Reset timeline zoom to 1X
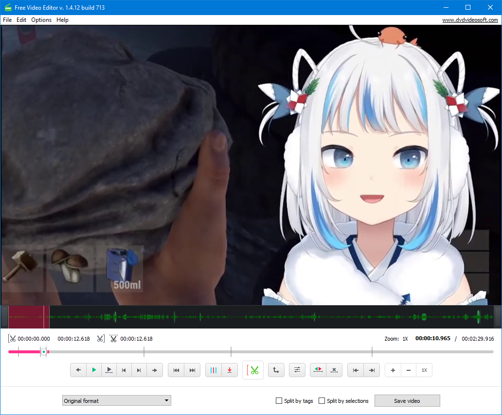502x415 pixels. [x=424, y=370]
